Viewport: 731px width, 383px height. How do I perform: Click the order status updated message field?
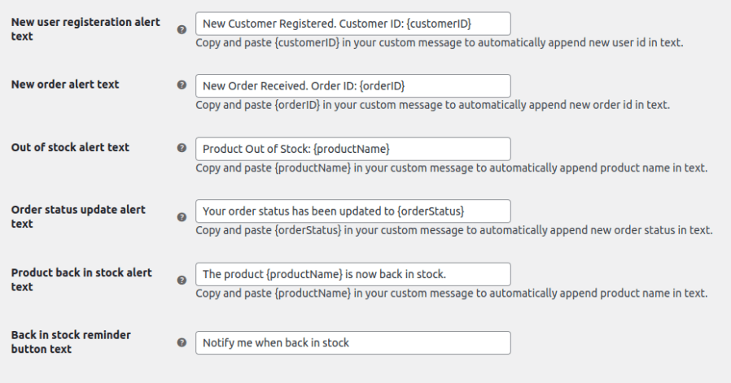[x=353, y=211]
